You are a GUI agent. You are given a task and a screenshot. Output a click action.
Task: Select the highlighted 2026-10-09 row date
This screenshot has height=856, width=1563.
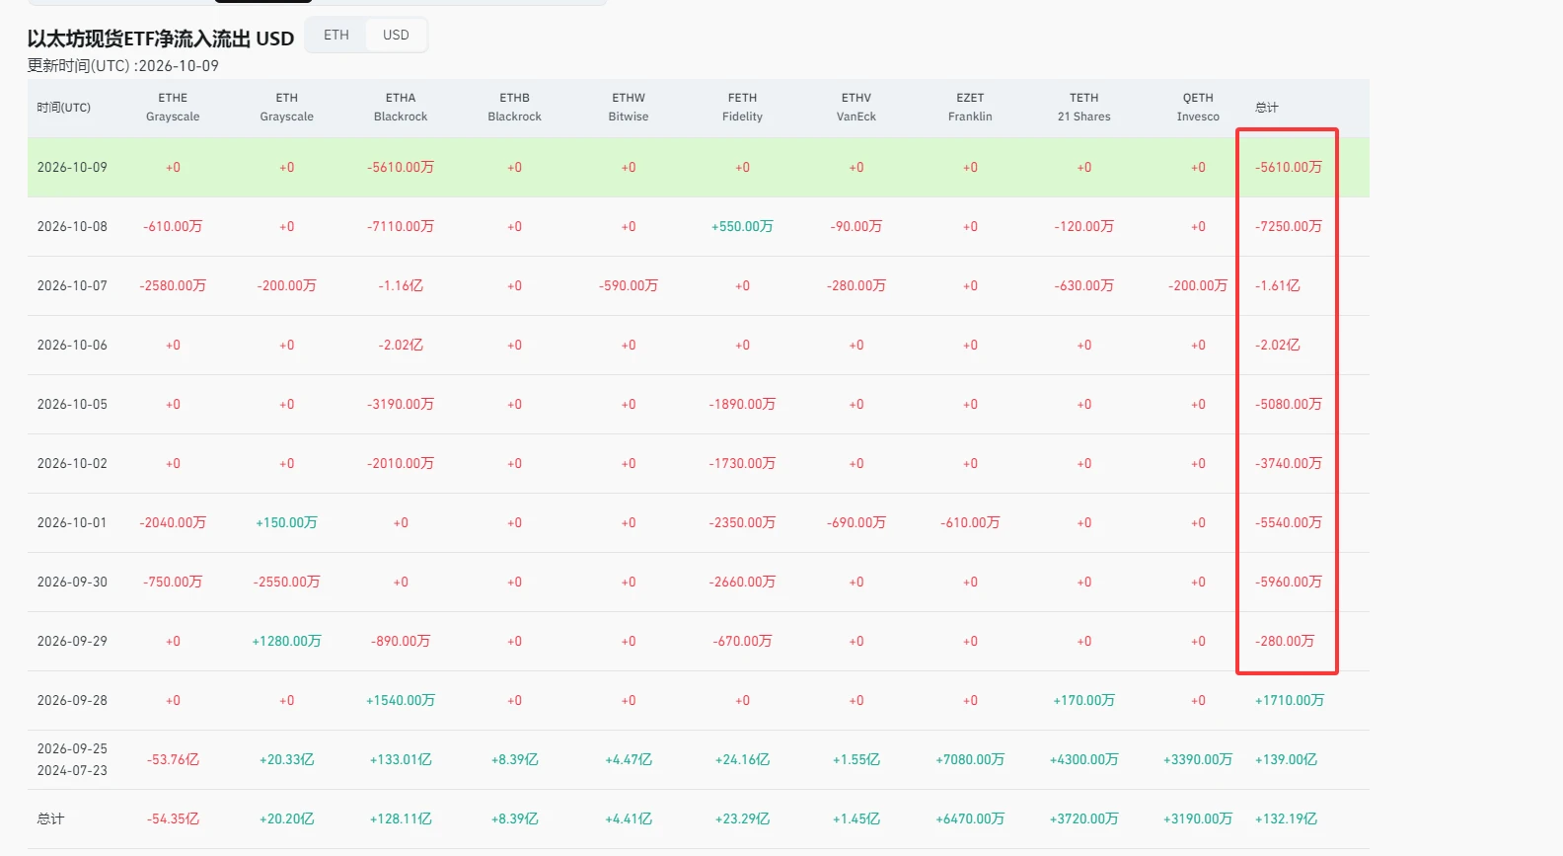pyautogui.click(x=72, y=168)
